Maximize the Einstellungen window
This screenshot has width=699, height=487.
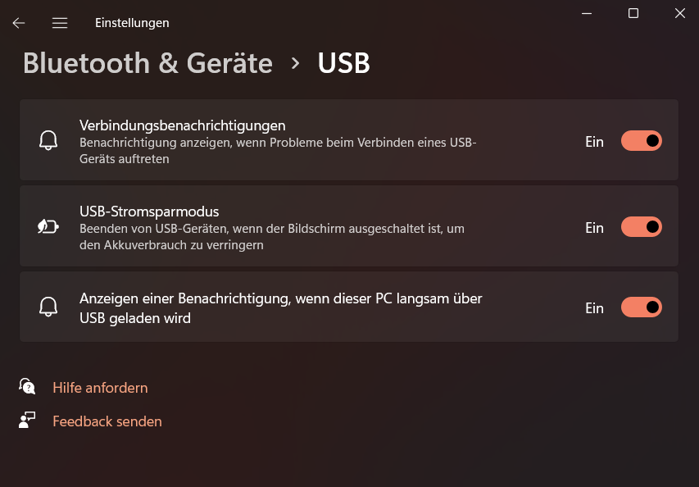633,13
